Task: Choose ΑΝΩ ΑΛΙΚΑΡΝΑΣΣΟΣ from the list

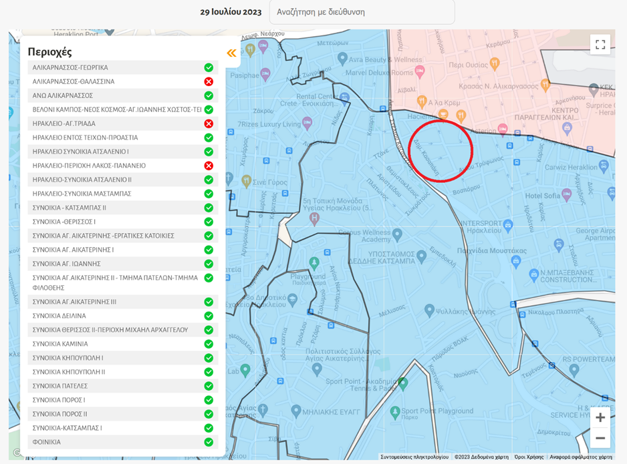Action: (x=63, y=95)
